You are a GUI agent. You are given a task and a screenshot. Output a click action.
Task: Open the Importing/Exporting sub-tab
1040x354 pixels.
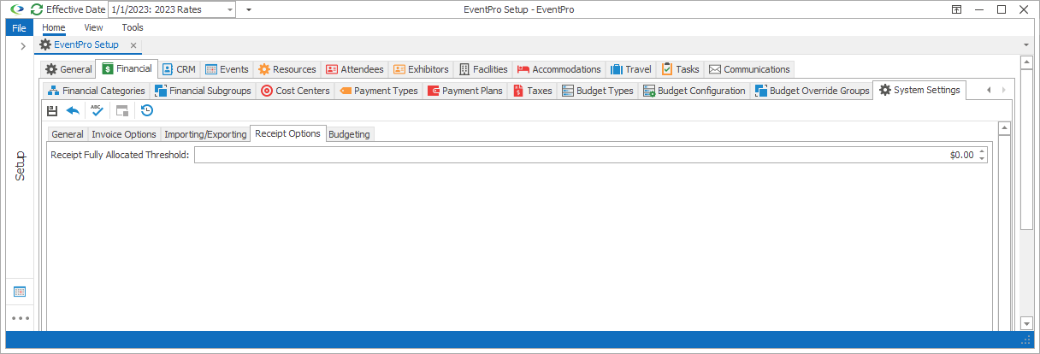[205, 134]
